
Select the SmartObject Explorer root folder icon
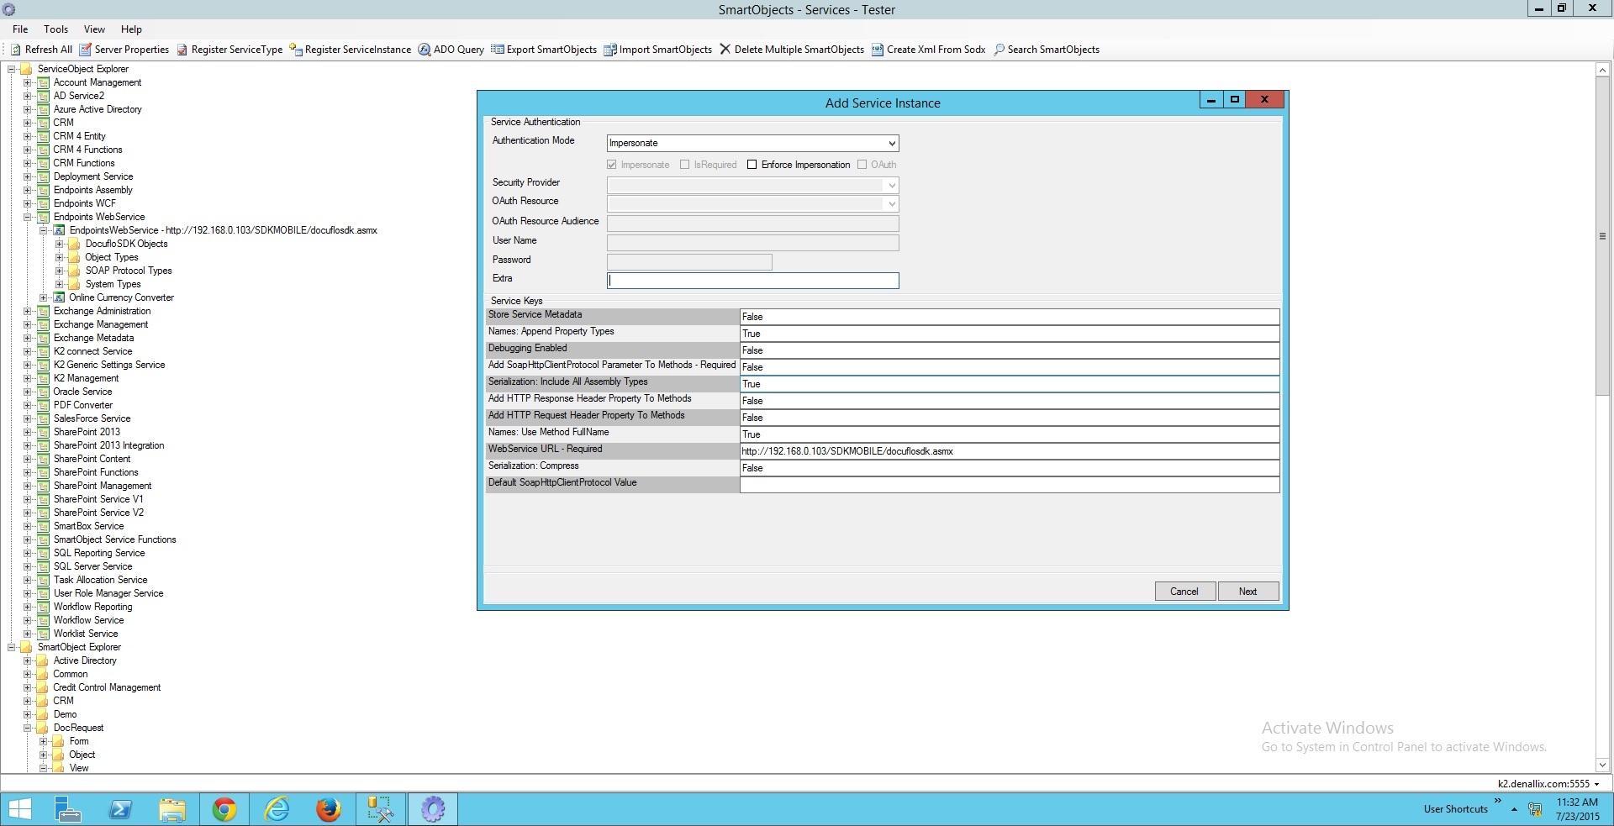click(27, 647)
